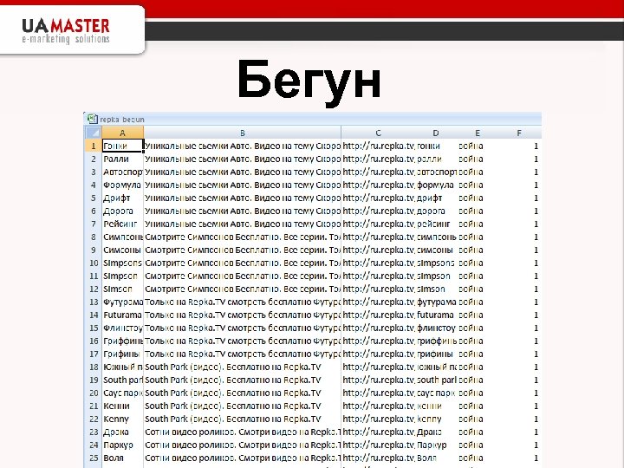Click cell A7 containing Рейсинг
This screenshot has height=468, width=624.
click(x=122, y=224)
